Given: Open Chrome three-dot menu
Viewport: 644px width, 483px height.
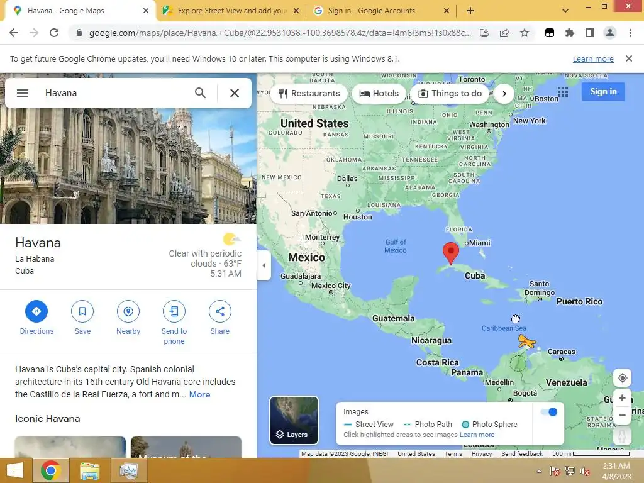Looking at the screenshot, I should [x=630, y=33].
